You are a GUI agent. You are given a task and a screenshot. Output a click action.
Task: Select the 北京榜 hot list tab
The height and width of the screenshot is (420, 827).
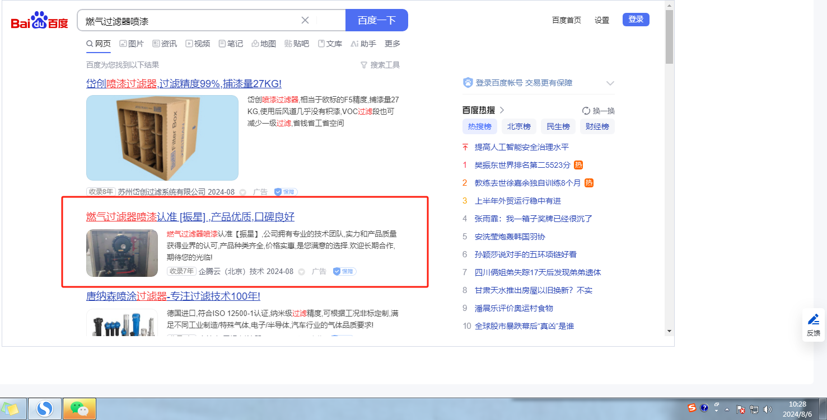[x=519, y=126]
